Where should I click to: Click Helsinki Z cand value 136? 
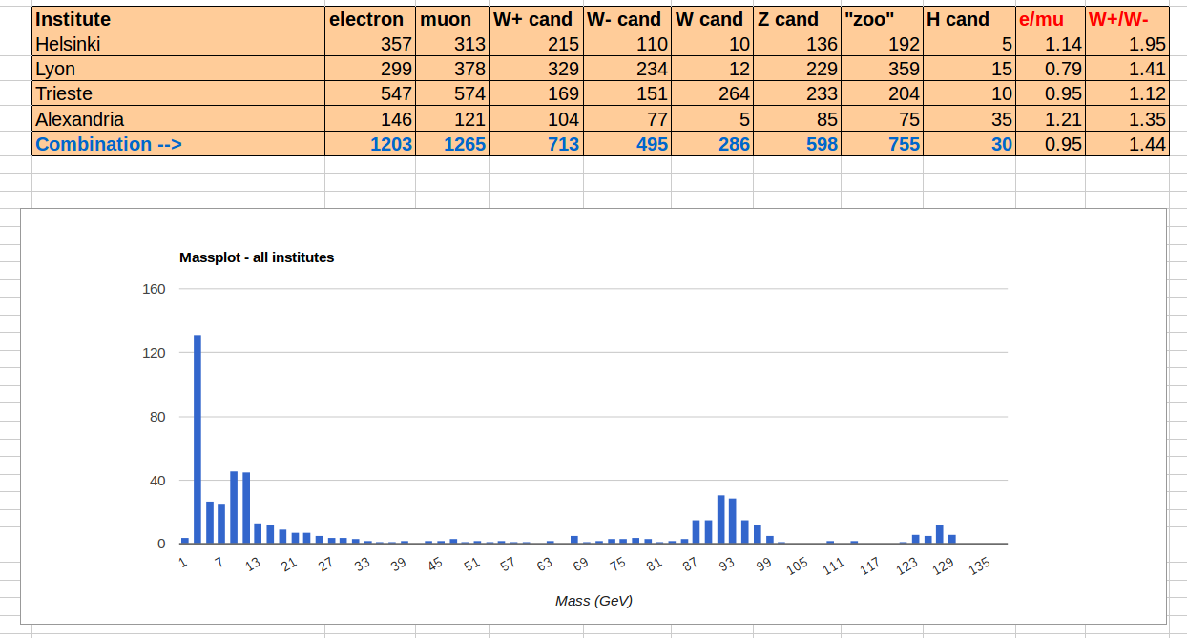coord(796,44)
